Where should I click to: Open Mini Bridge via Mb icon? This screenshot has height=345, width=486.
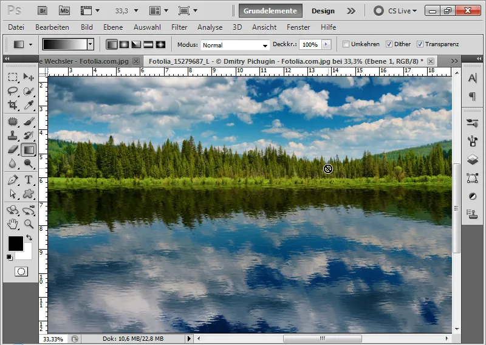(x=64, y=11)
